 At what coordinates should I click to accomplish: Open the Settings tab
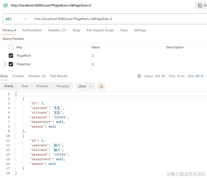click(140, 30)
